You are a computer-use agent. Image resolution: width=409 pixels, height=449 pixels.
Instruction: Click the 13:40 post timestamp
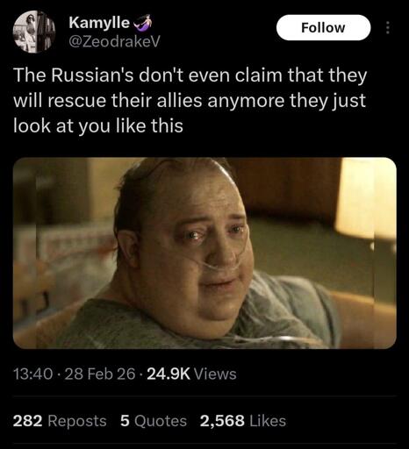click(33, 374)
